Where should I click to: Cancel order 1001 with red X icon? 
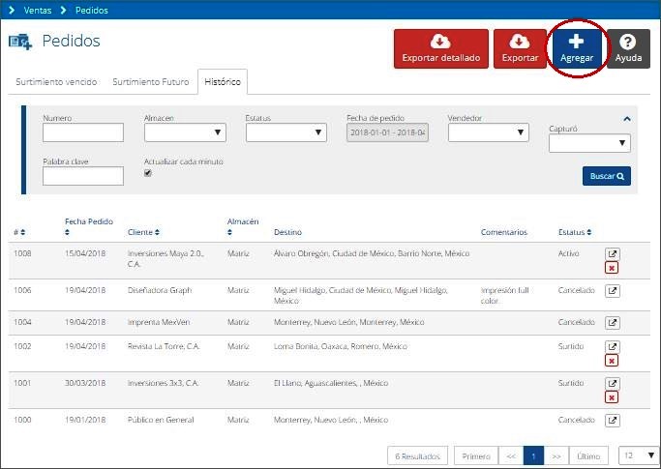[612, 397]
